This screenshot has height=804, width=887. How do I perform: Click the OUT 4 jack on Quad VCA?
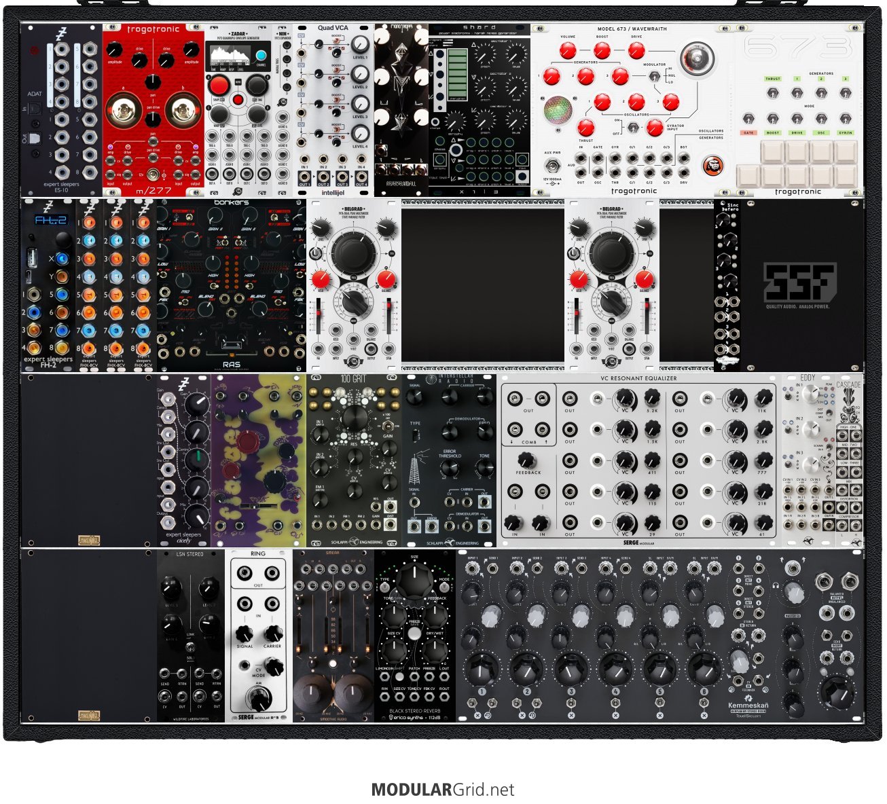click(361, 178)
